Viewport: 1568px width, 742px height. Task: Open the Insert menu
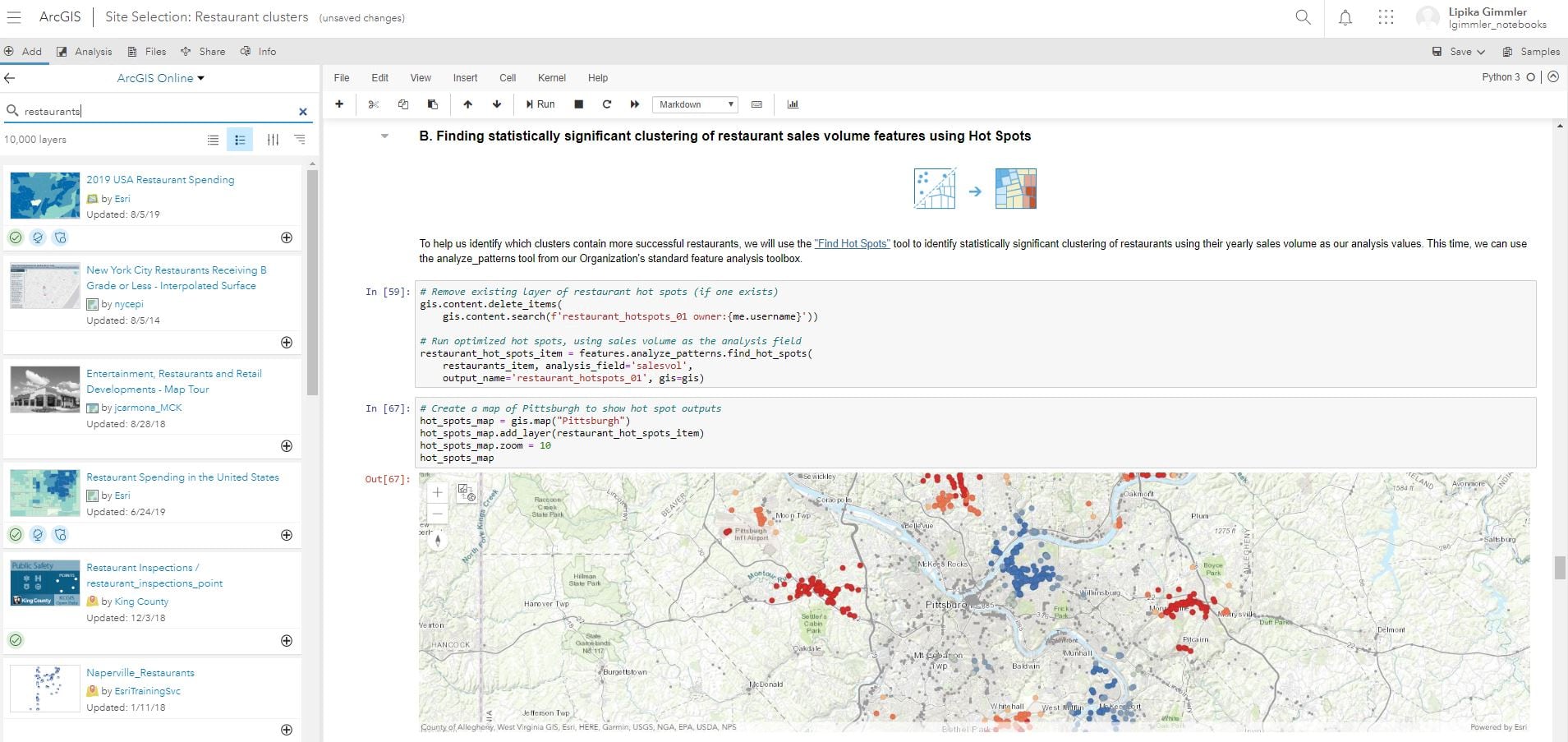[465, 78]
